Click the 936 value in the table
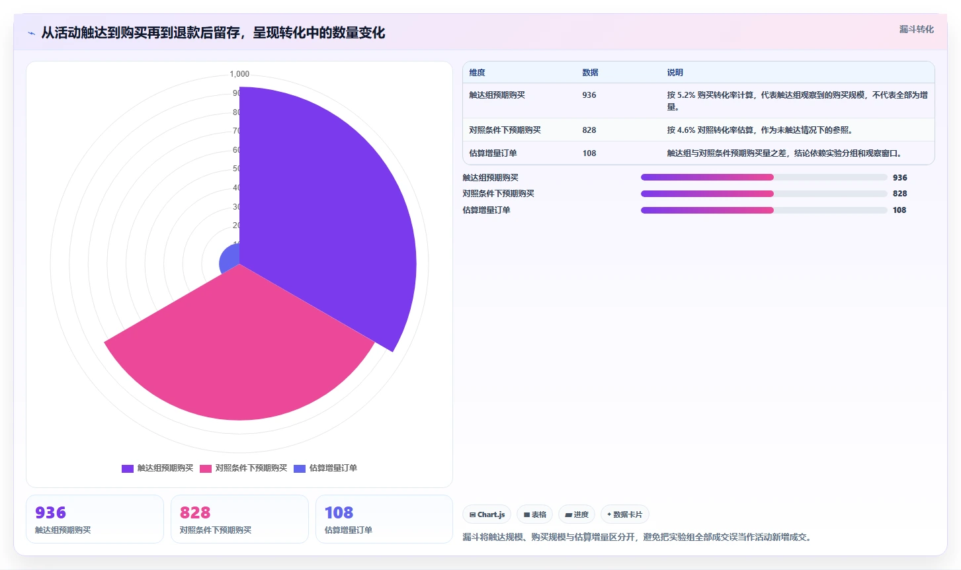 [589, 95]
